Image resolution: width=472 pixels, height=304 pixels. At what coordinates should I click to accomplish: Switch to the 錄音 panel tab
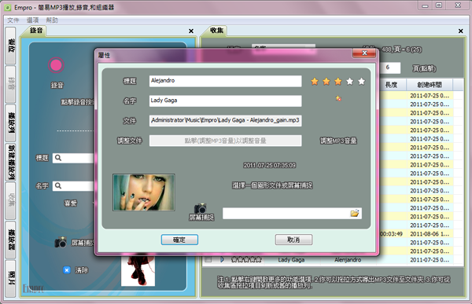pyautogui.click(x=36, y=31)
